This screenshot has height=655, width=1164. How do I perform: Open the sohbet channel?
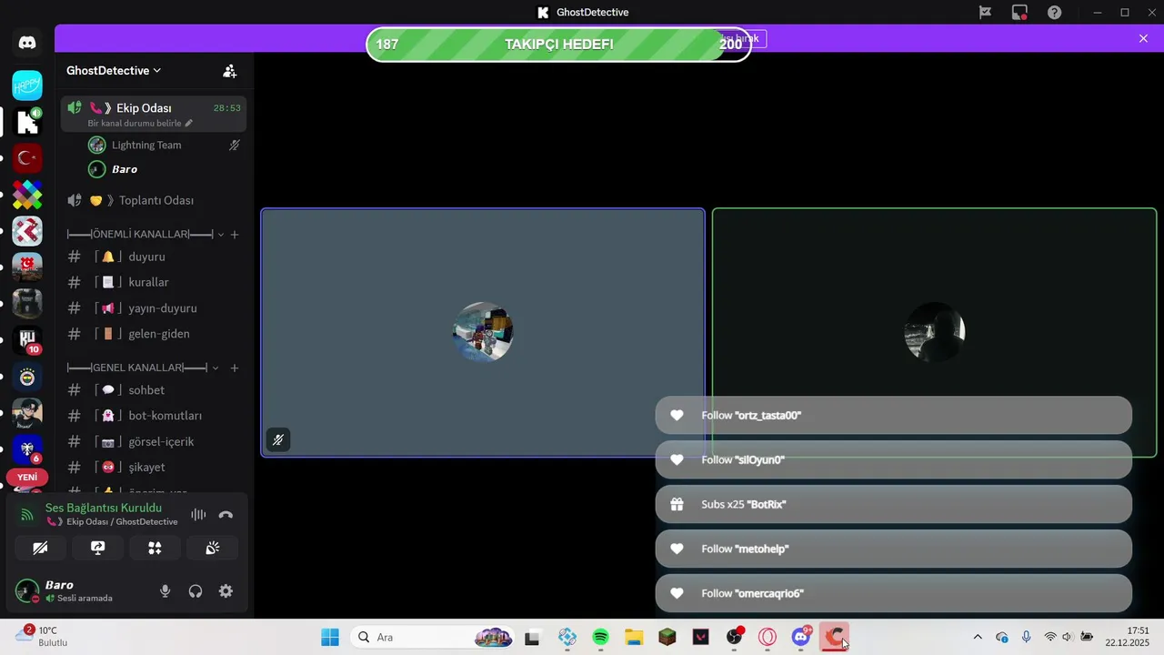pos(154,389)
